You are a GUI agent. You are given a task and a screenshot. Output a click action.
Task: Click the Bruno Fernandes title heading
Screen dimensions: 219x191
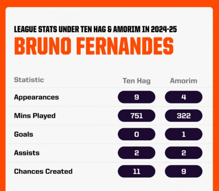click(94, 46)
